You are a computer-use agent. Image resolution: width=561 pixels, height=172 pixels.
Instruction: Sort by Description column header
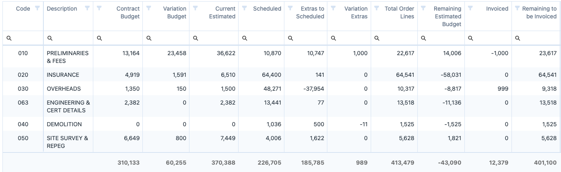click(62, 8)
